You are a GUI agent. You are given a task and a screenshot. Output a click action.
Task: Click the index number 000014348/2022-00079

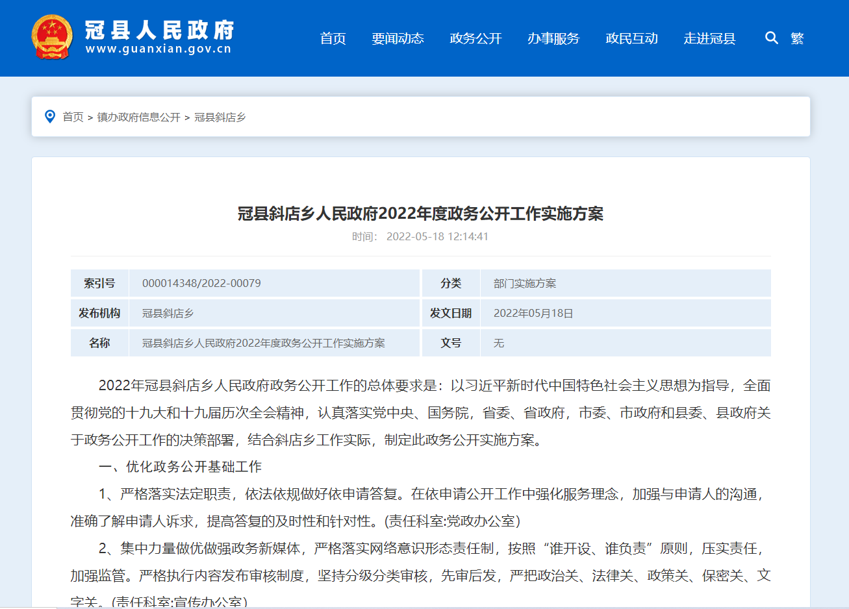(201, 283)
